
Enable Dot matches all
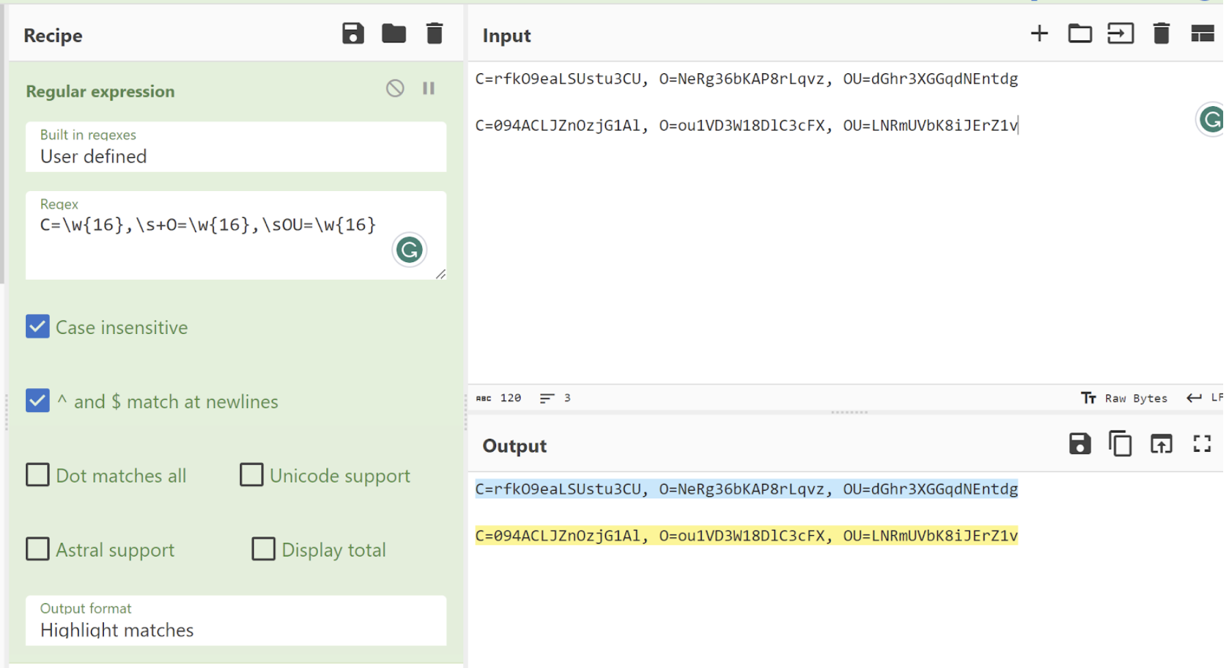click(x=38, y=475)
